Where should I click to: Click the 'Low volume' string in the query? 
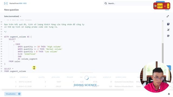pyautogui.click(x=51, y=51)
